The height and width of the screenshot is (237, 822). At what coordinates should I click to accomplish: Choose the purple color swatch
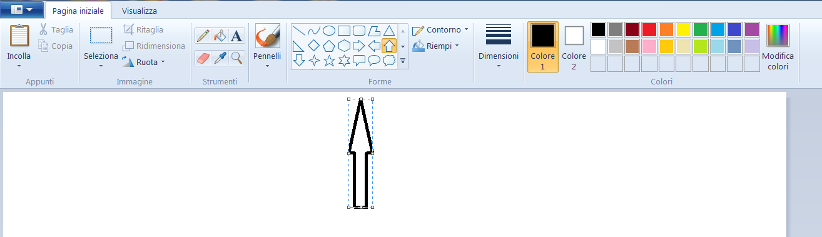752,29
